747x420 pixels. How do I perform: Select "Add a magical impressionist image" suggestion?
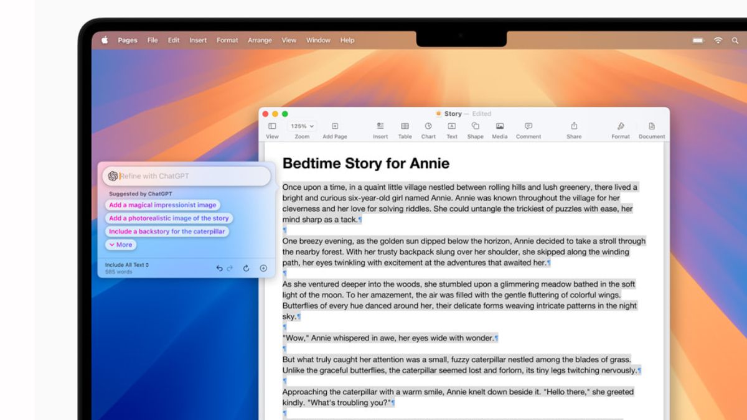[x=162, y=205]
